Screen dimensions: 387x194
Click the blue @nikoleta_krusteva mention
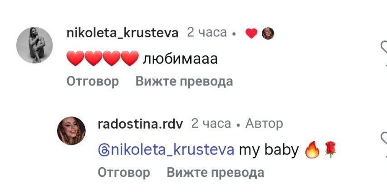pyautogui.click(x=166, y=149)
